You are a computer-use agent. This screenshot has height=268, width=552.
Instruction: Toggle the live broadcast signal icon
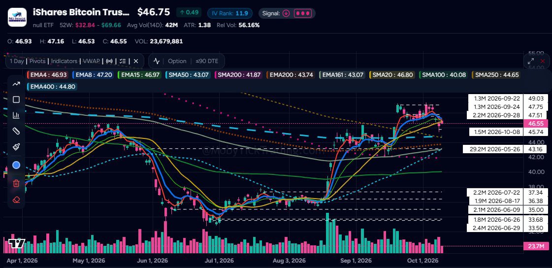pyautogui.click(x=109, y=61)
